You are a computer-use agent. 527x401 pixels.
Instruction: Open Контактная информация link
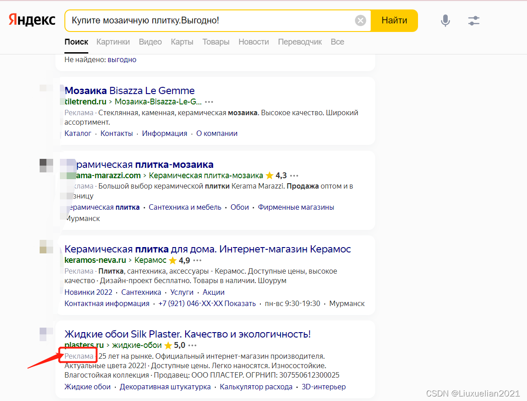point(107,304)
